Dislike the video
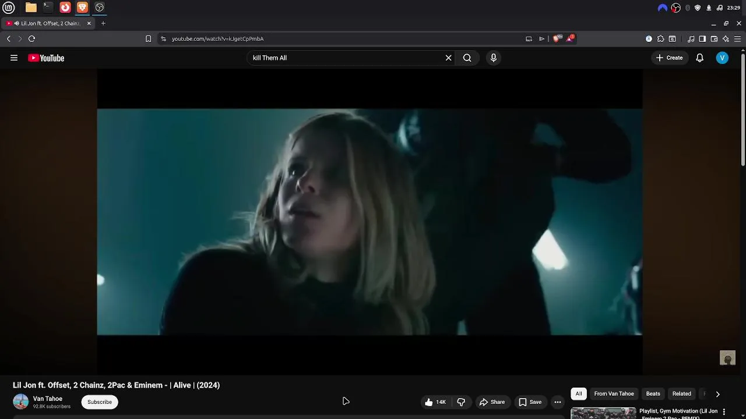Screen dimensions: 746x419 pyautogui.click(x=461, y=402)
